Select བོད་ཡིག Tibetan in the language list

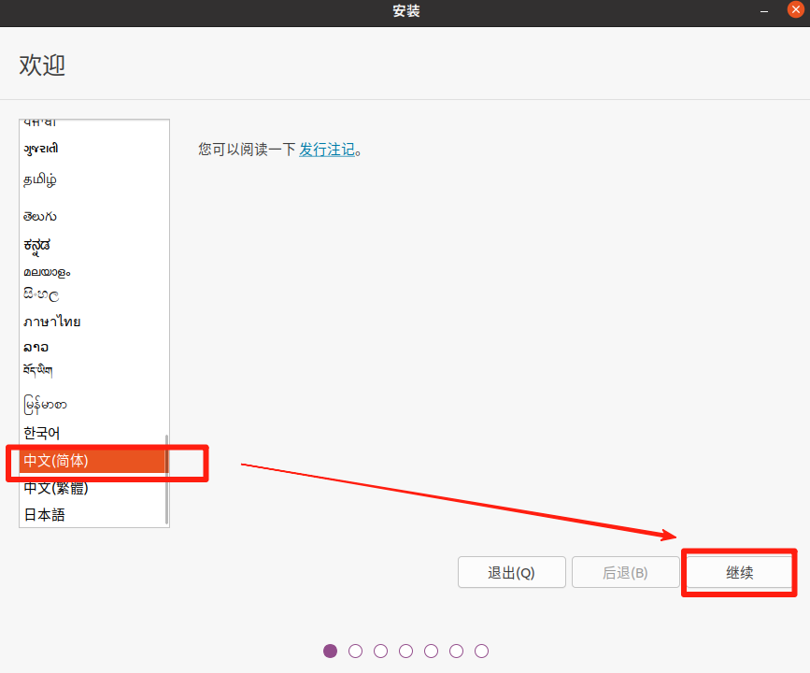click(x=94, y=370)
